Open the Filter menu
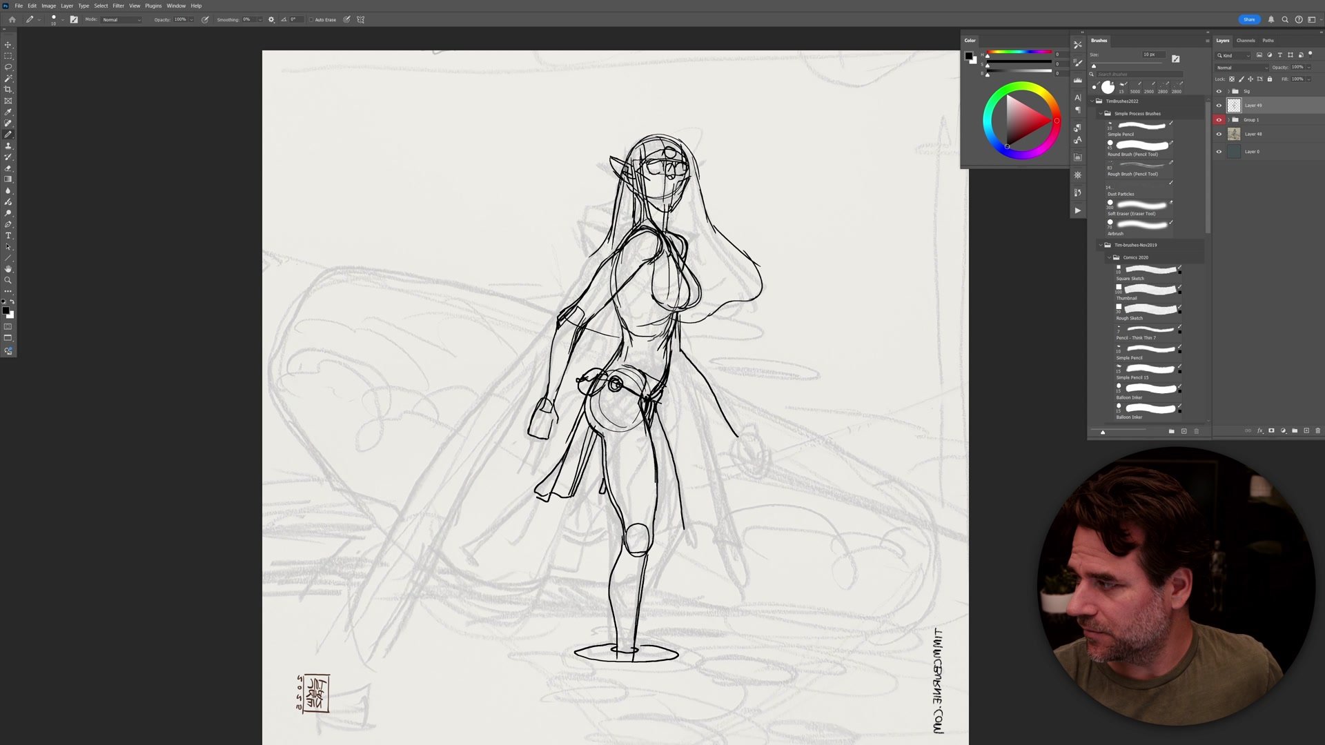Image resolution: width=1325 pixels, height=745 pixels. tap(118, 6)
